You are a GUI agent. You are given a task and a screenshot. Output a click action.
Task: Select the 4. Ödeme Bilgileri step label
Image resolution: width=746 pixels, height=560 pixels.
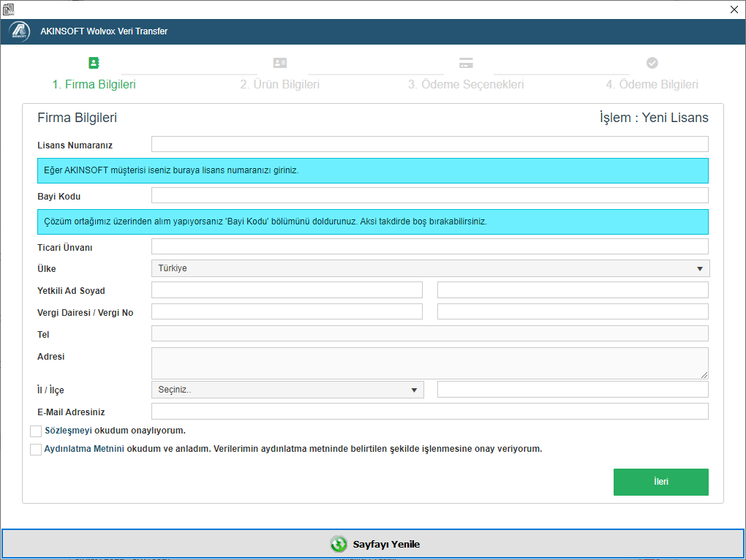click(x=652, y=85)
